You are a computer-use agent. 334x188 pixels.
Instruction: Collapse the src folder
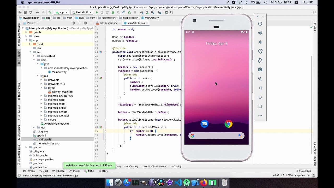pyautogui.click(x=30, y=52)
